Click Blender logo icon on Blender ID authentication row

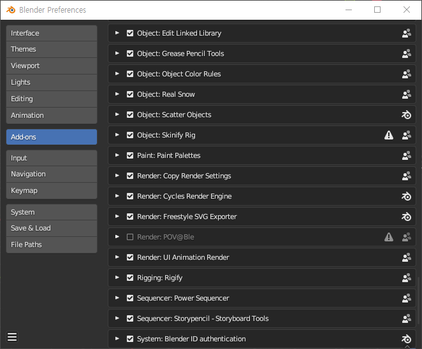407,339
